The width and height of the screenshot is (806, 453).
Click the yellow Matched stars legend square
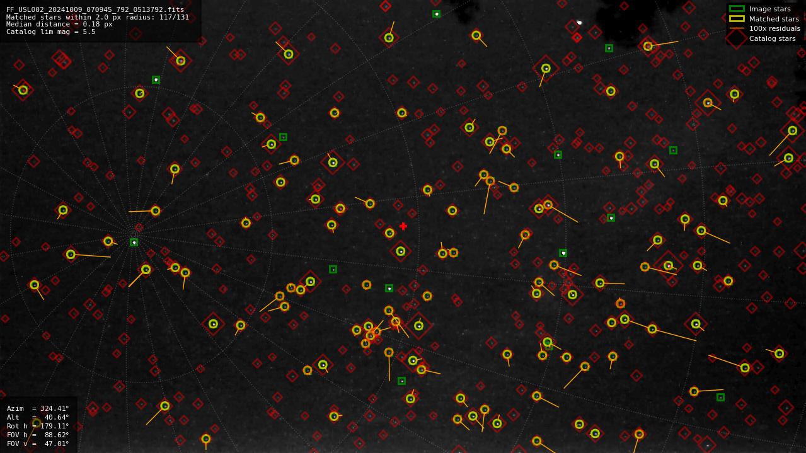pyautogui.click(x=737, y=19)
